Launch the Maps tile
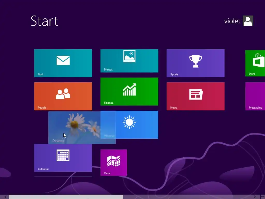The height and width of the screenshot is (199, 265). tap(114, 163)
